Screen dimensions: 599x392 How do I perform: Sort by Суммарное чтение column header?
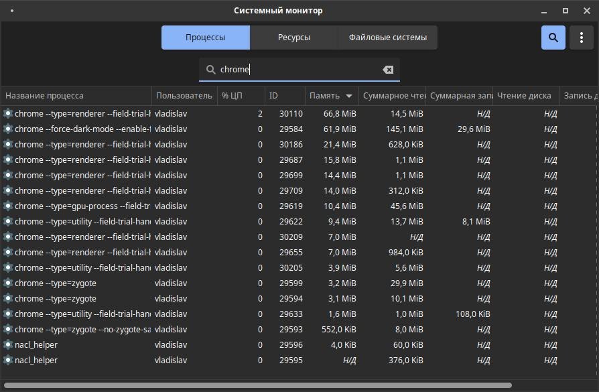392,96
